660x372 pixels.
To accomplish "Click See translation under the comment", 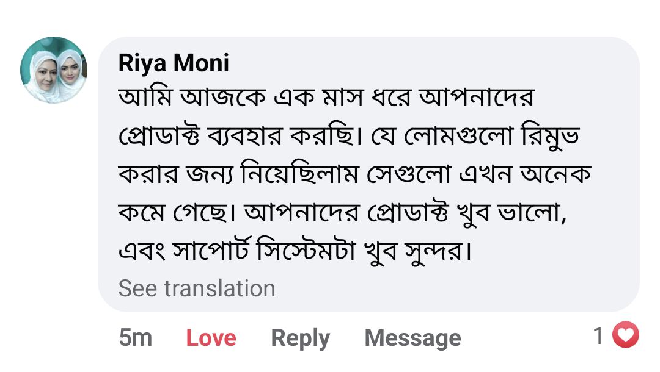I will click(197, 288).
